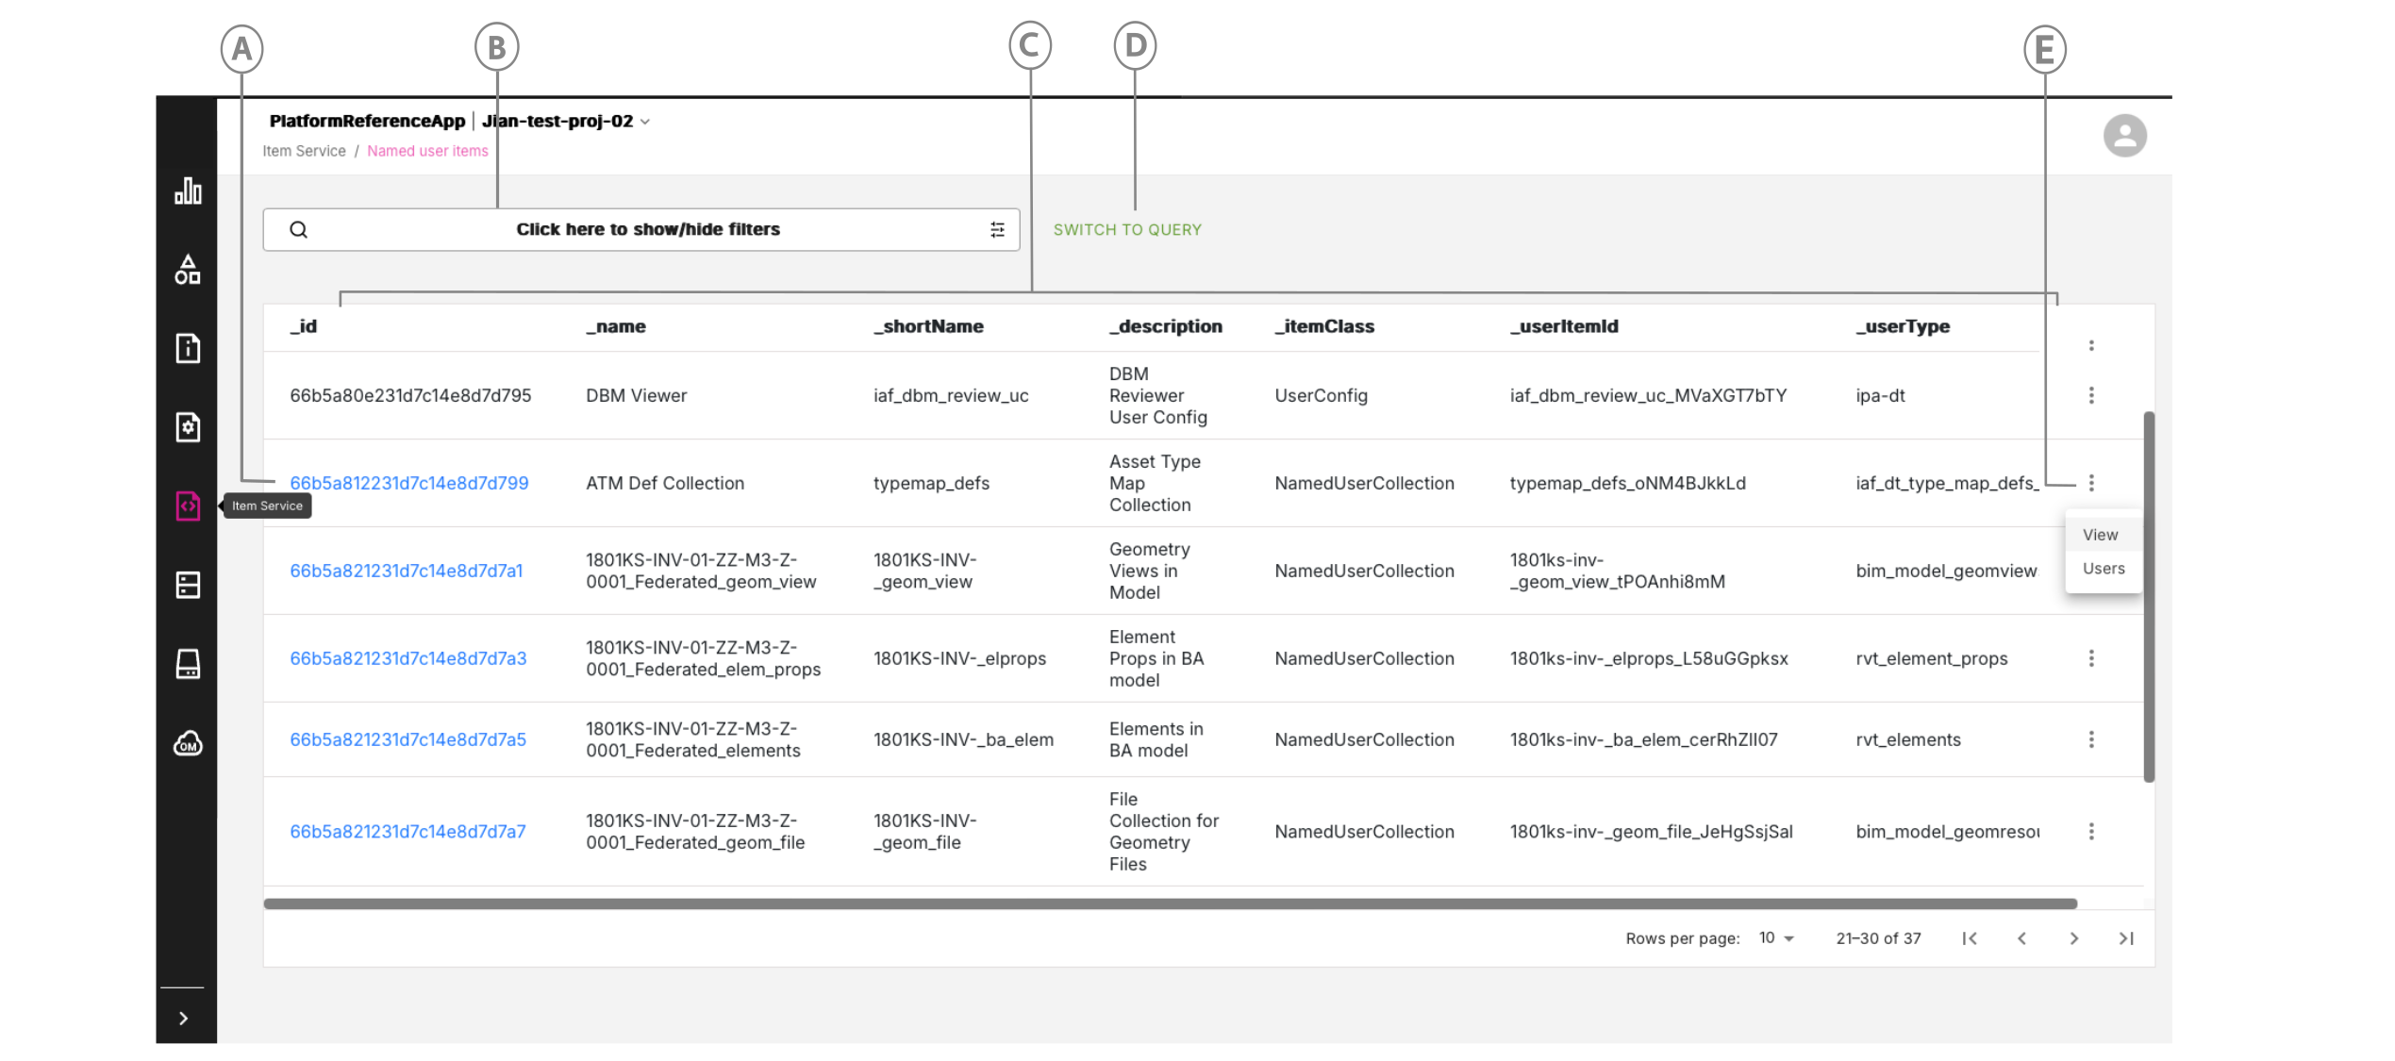Screen dimensions: 2395x1061
Task: Expand the sidebar with bottom chevron
Action: coord(184,1019)
